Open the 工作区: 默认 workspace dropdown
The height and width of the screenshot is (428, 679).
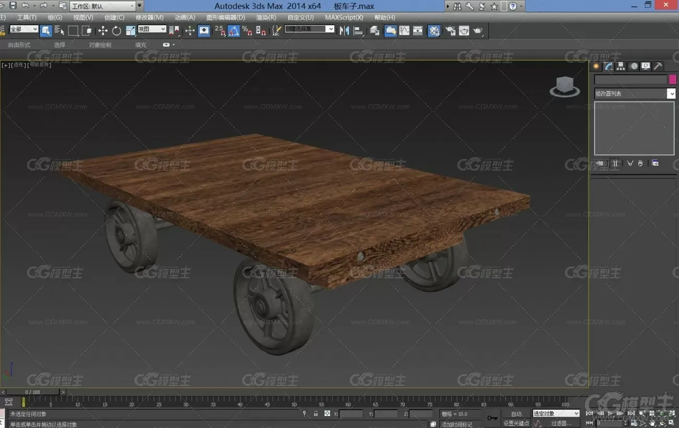(x=102, y=6)
